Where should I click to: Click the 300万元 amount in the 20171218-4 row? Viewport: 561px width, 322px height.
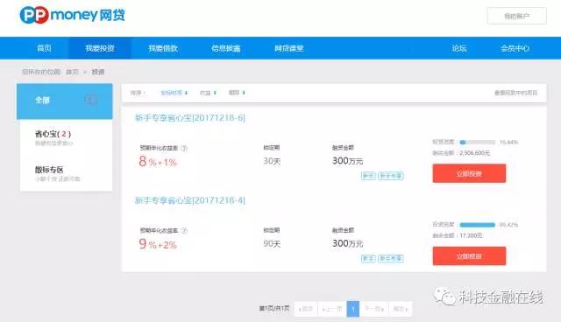348,243
